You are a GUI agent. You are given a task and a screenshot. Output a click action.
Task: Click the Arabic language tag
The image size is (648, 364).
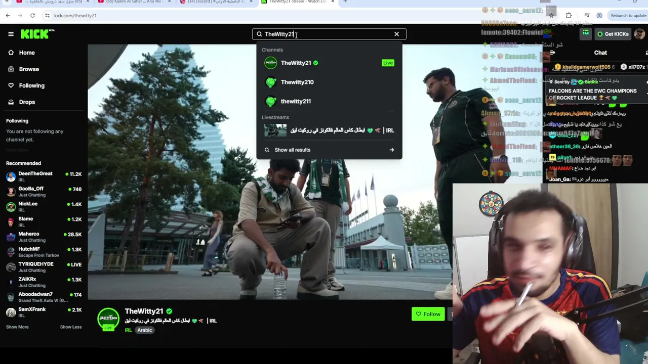pos(145,330)
